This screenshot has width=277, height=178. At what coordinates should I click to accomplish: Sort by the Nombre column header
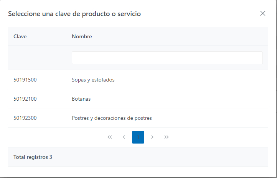coord(82,36)
